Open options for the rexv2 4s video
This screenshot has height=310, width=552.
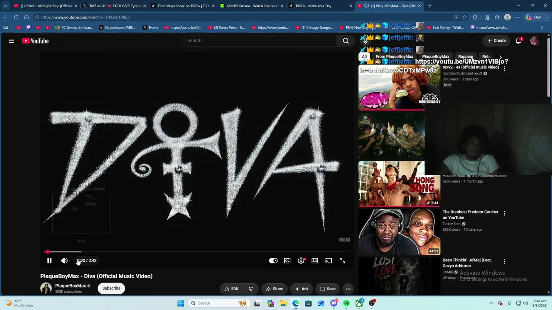[505, 68]
